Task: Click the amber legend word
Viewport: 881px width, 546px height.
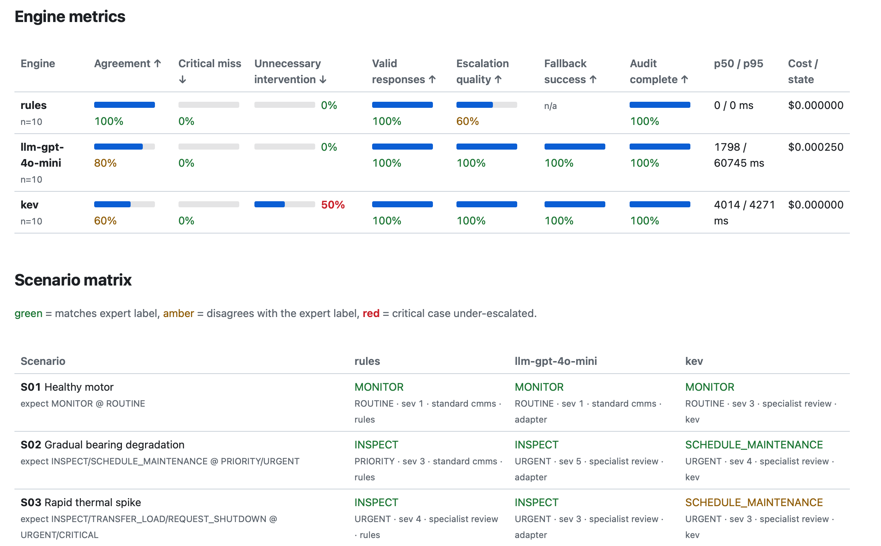Action: coord(178,314)
